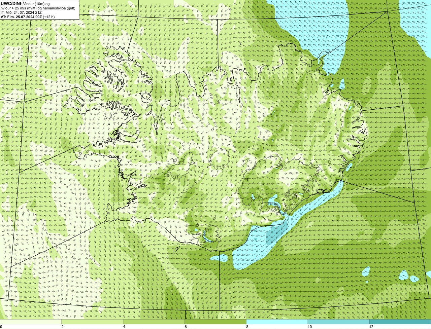
Task: Click the color scale label '4'
Action: point(124,327)
